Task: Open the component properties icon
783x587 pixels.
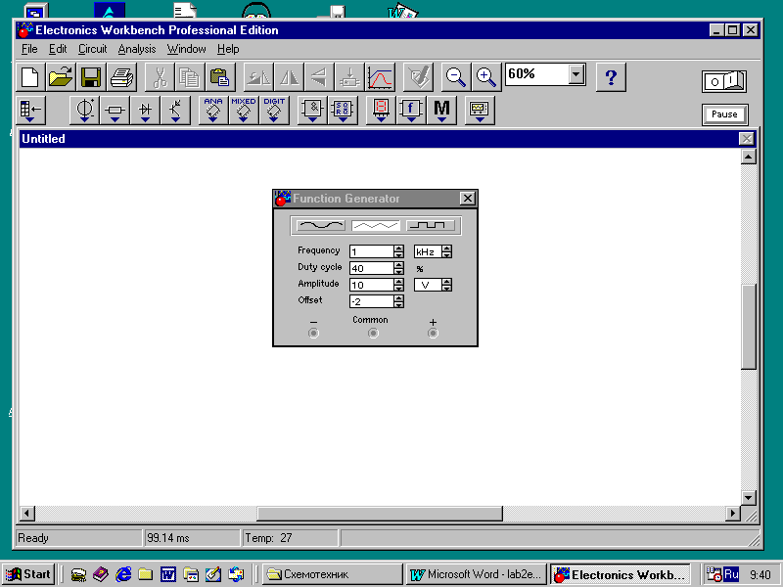Action: [x=418, y=77]
